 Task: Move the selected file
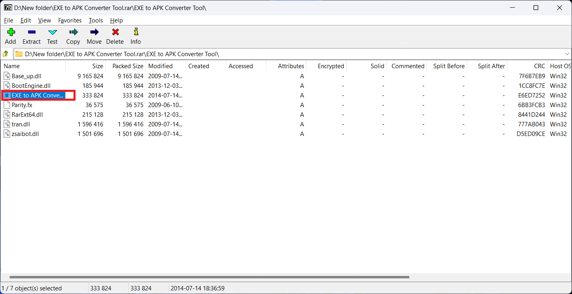(94, 36)
